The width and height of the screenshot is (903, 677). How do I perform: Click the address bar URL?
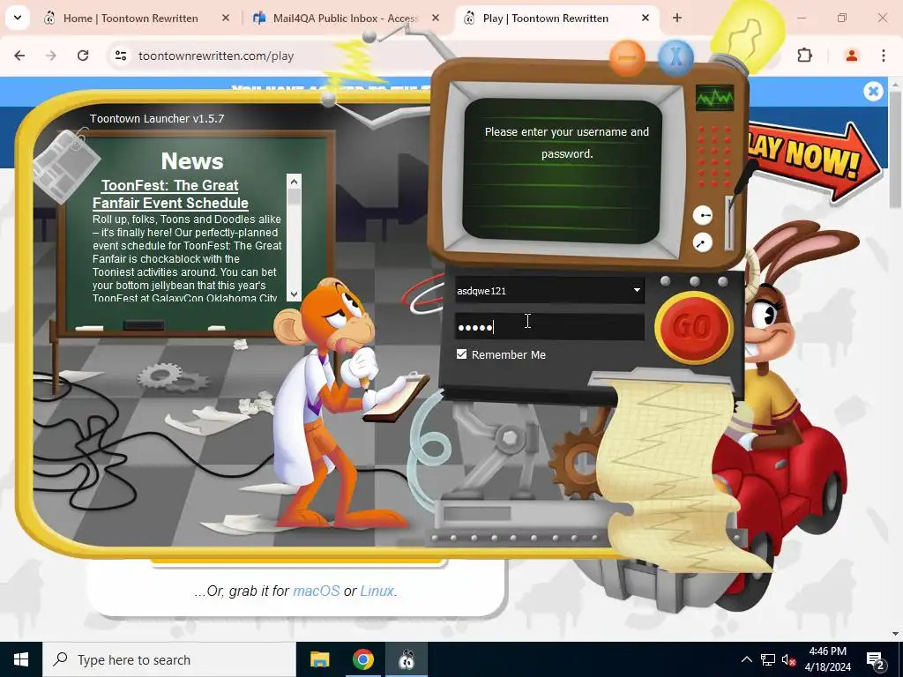(216, 56)
